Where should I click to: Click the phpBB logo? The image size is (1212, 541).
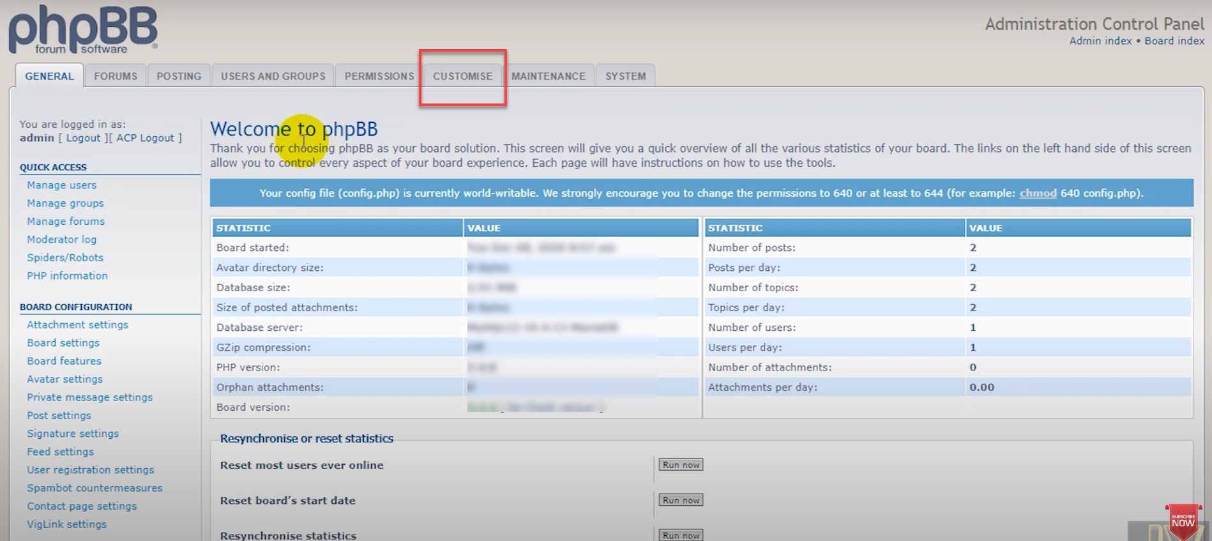83,30
